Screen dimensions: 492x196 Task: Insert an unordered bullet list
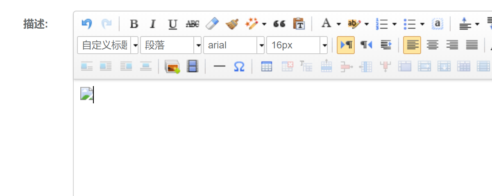point(409,24)
